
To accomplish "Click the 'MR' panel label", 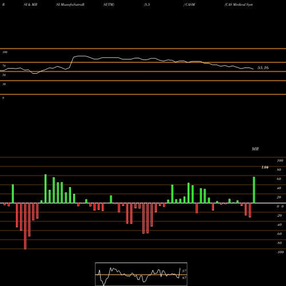I will point(255,149).
